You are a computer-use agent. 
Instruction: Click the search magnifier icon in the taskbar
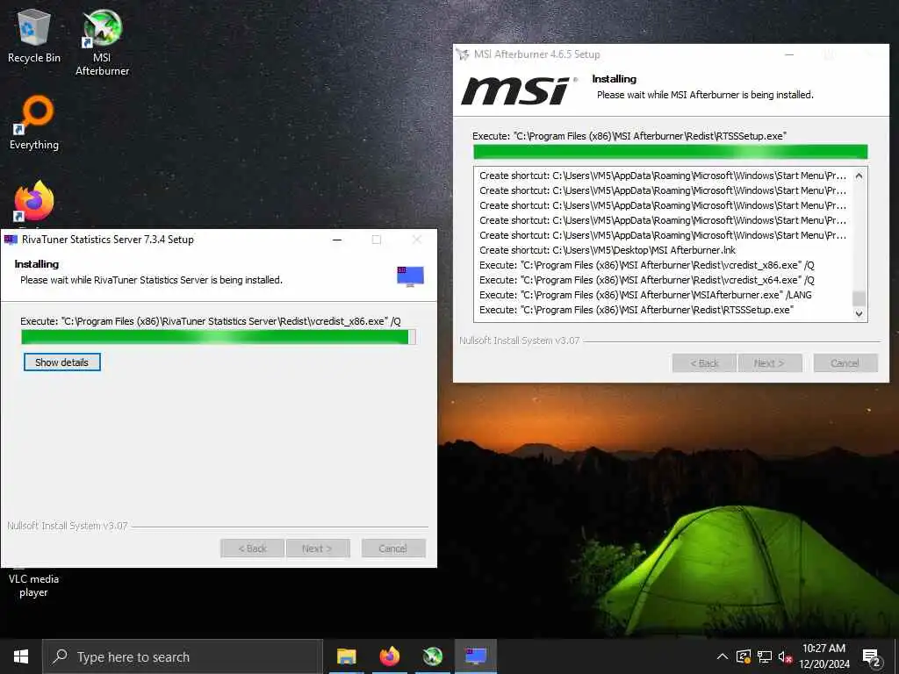tap(60, 656)
